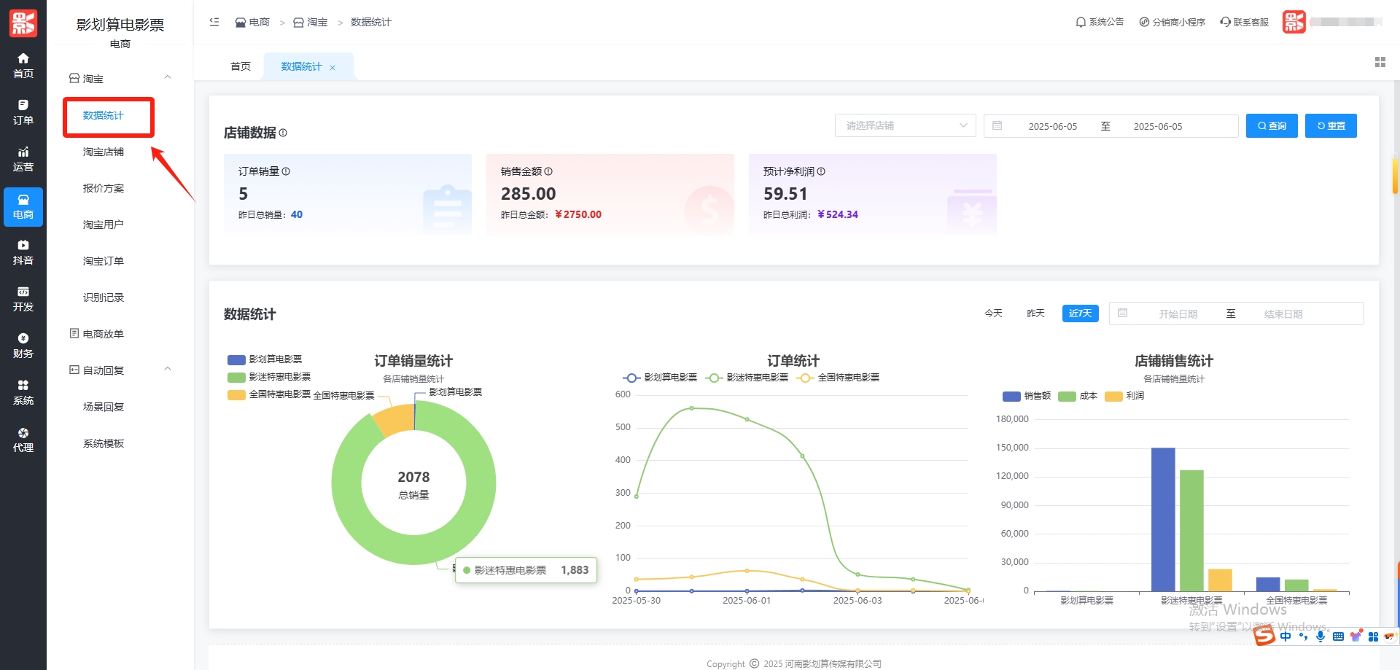Open the 运营 operations sidebar icon
The width and height of the screenshot is (1400, 670).
tap(23, 159)
